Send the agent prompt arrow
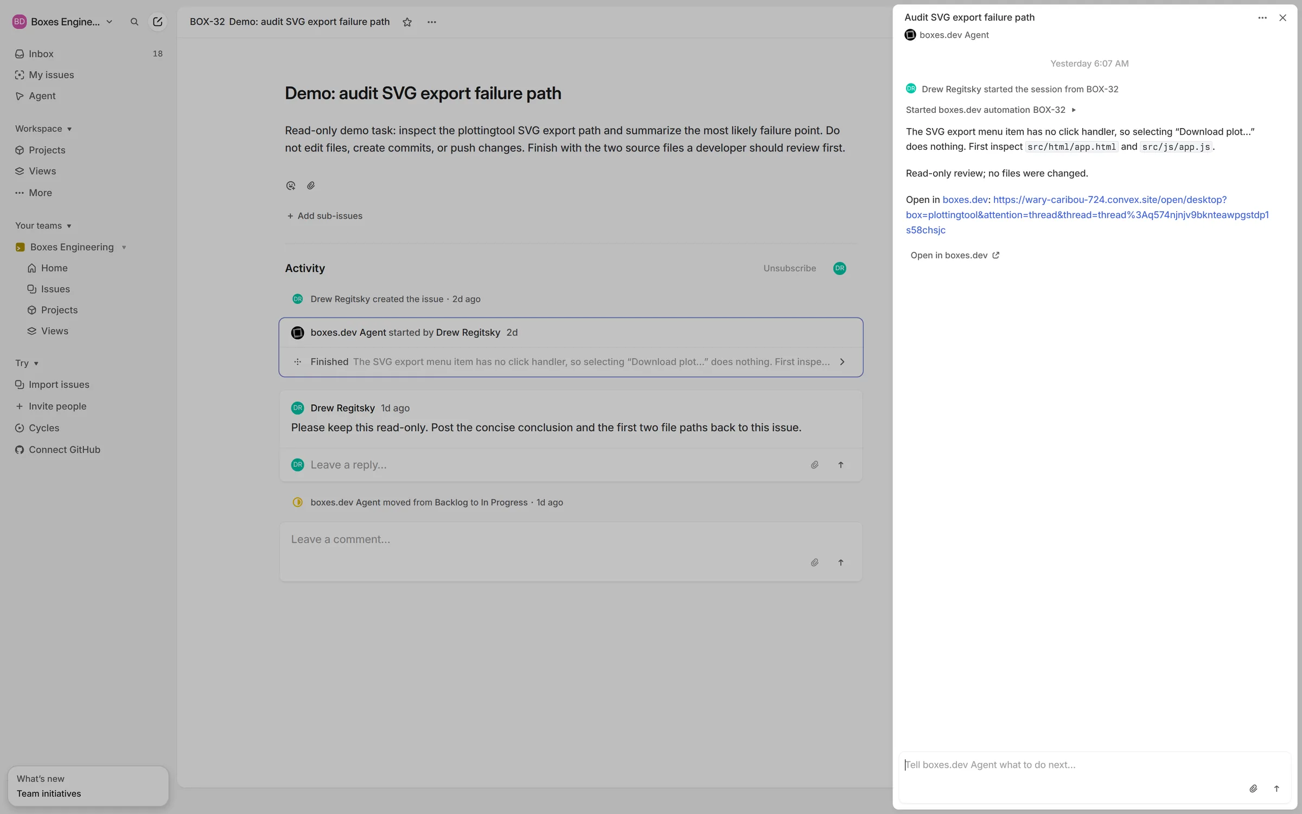Image resolution: width=1302 pixels, height=814 pixels. (1277, 788)
